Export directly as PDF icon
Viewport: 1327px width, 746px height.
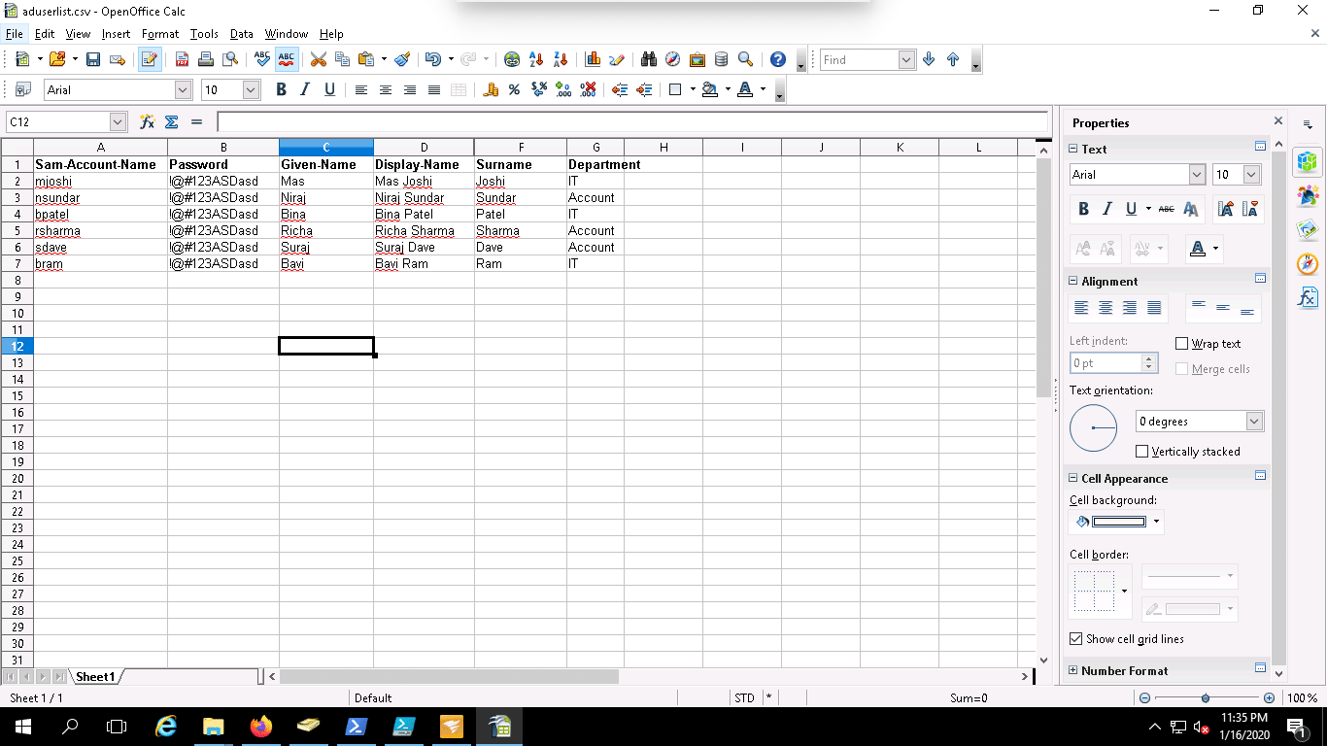click(182, 59)
